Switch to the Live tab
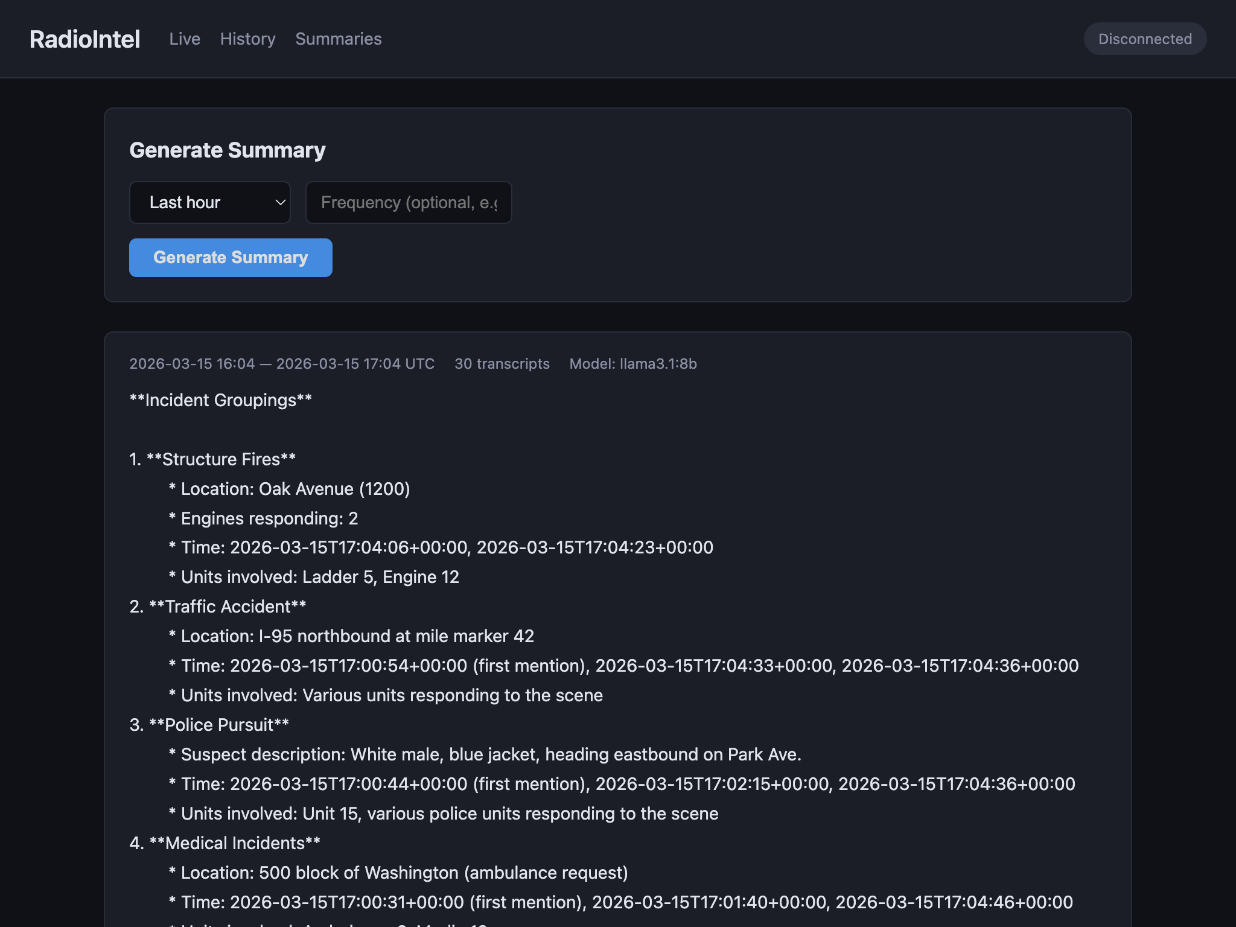 point(185,38)
